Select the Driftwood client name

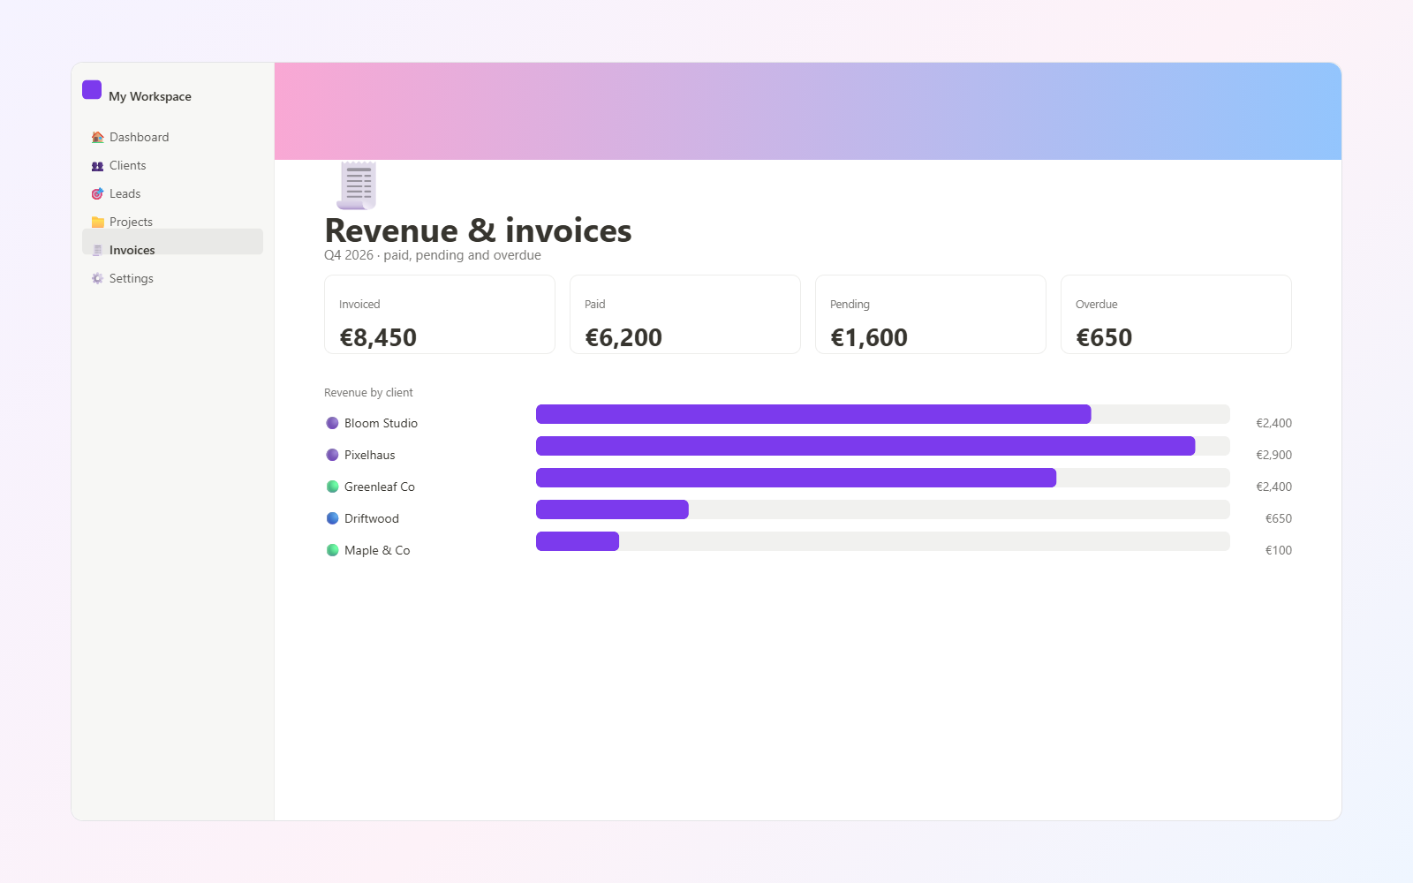372,518
